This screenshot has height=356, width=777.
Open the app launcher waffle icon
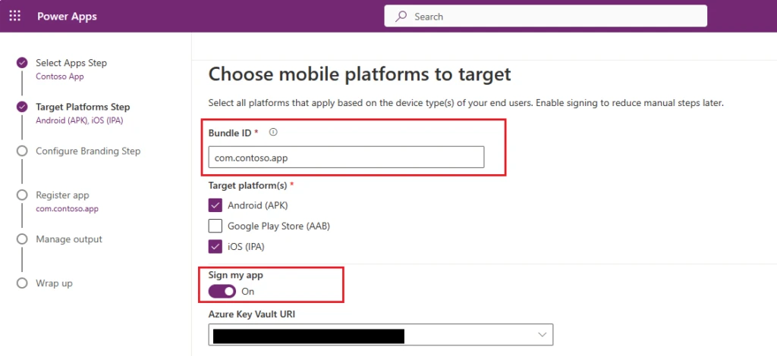click(14, 17)
